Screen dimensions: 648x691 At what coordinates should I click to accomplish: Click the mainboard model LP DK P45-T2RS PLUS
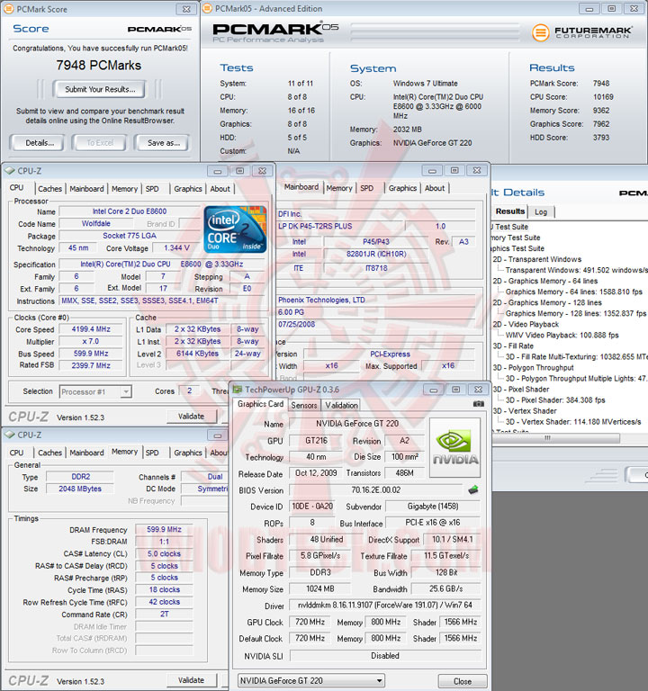point(315,226)
